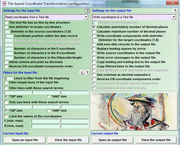180x145 pixels.
Task: Select "AND"-link under Filter lines search terms
Action: coord(49,97)
